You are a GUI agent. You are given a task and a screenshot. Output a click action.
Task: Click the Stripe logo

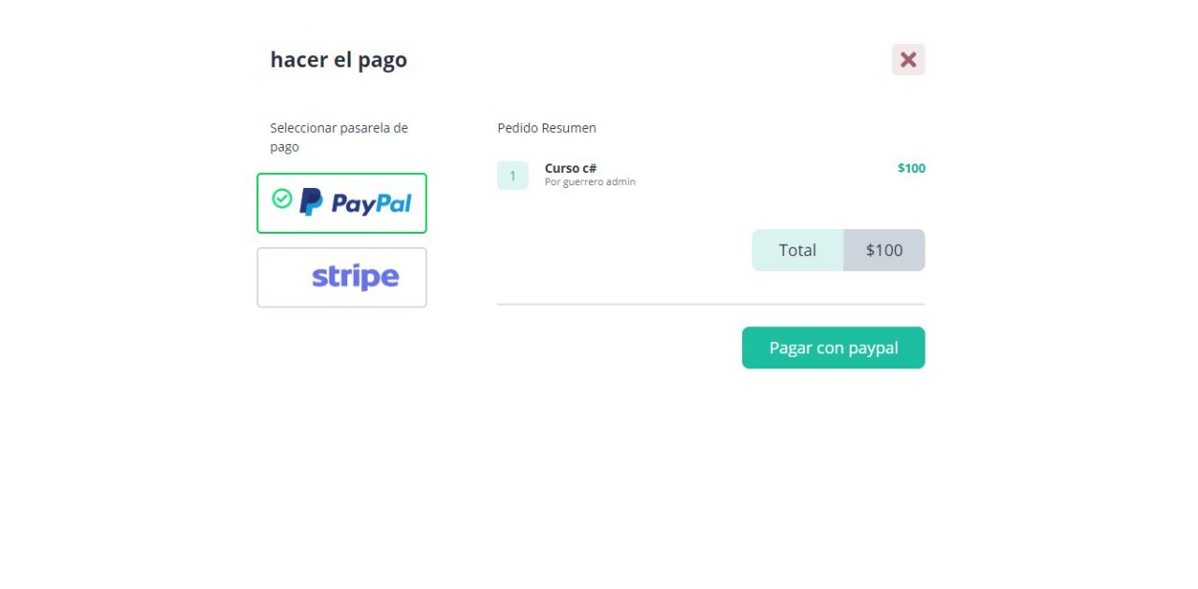coord(356,278)
